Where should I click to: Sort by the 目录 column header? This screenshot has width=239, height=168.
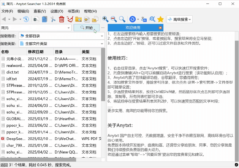pos(67,52)
